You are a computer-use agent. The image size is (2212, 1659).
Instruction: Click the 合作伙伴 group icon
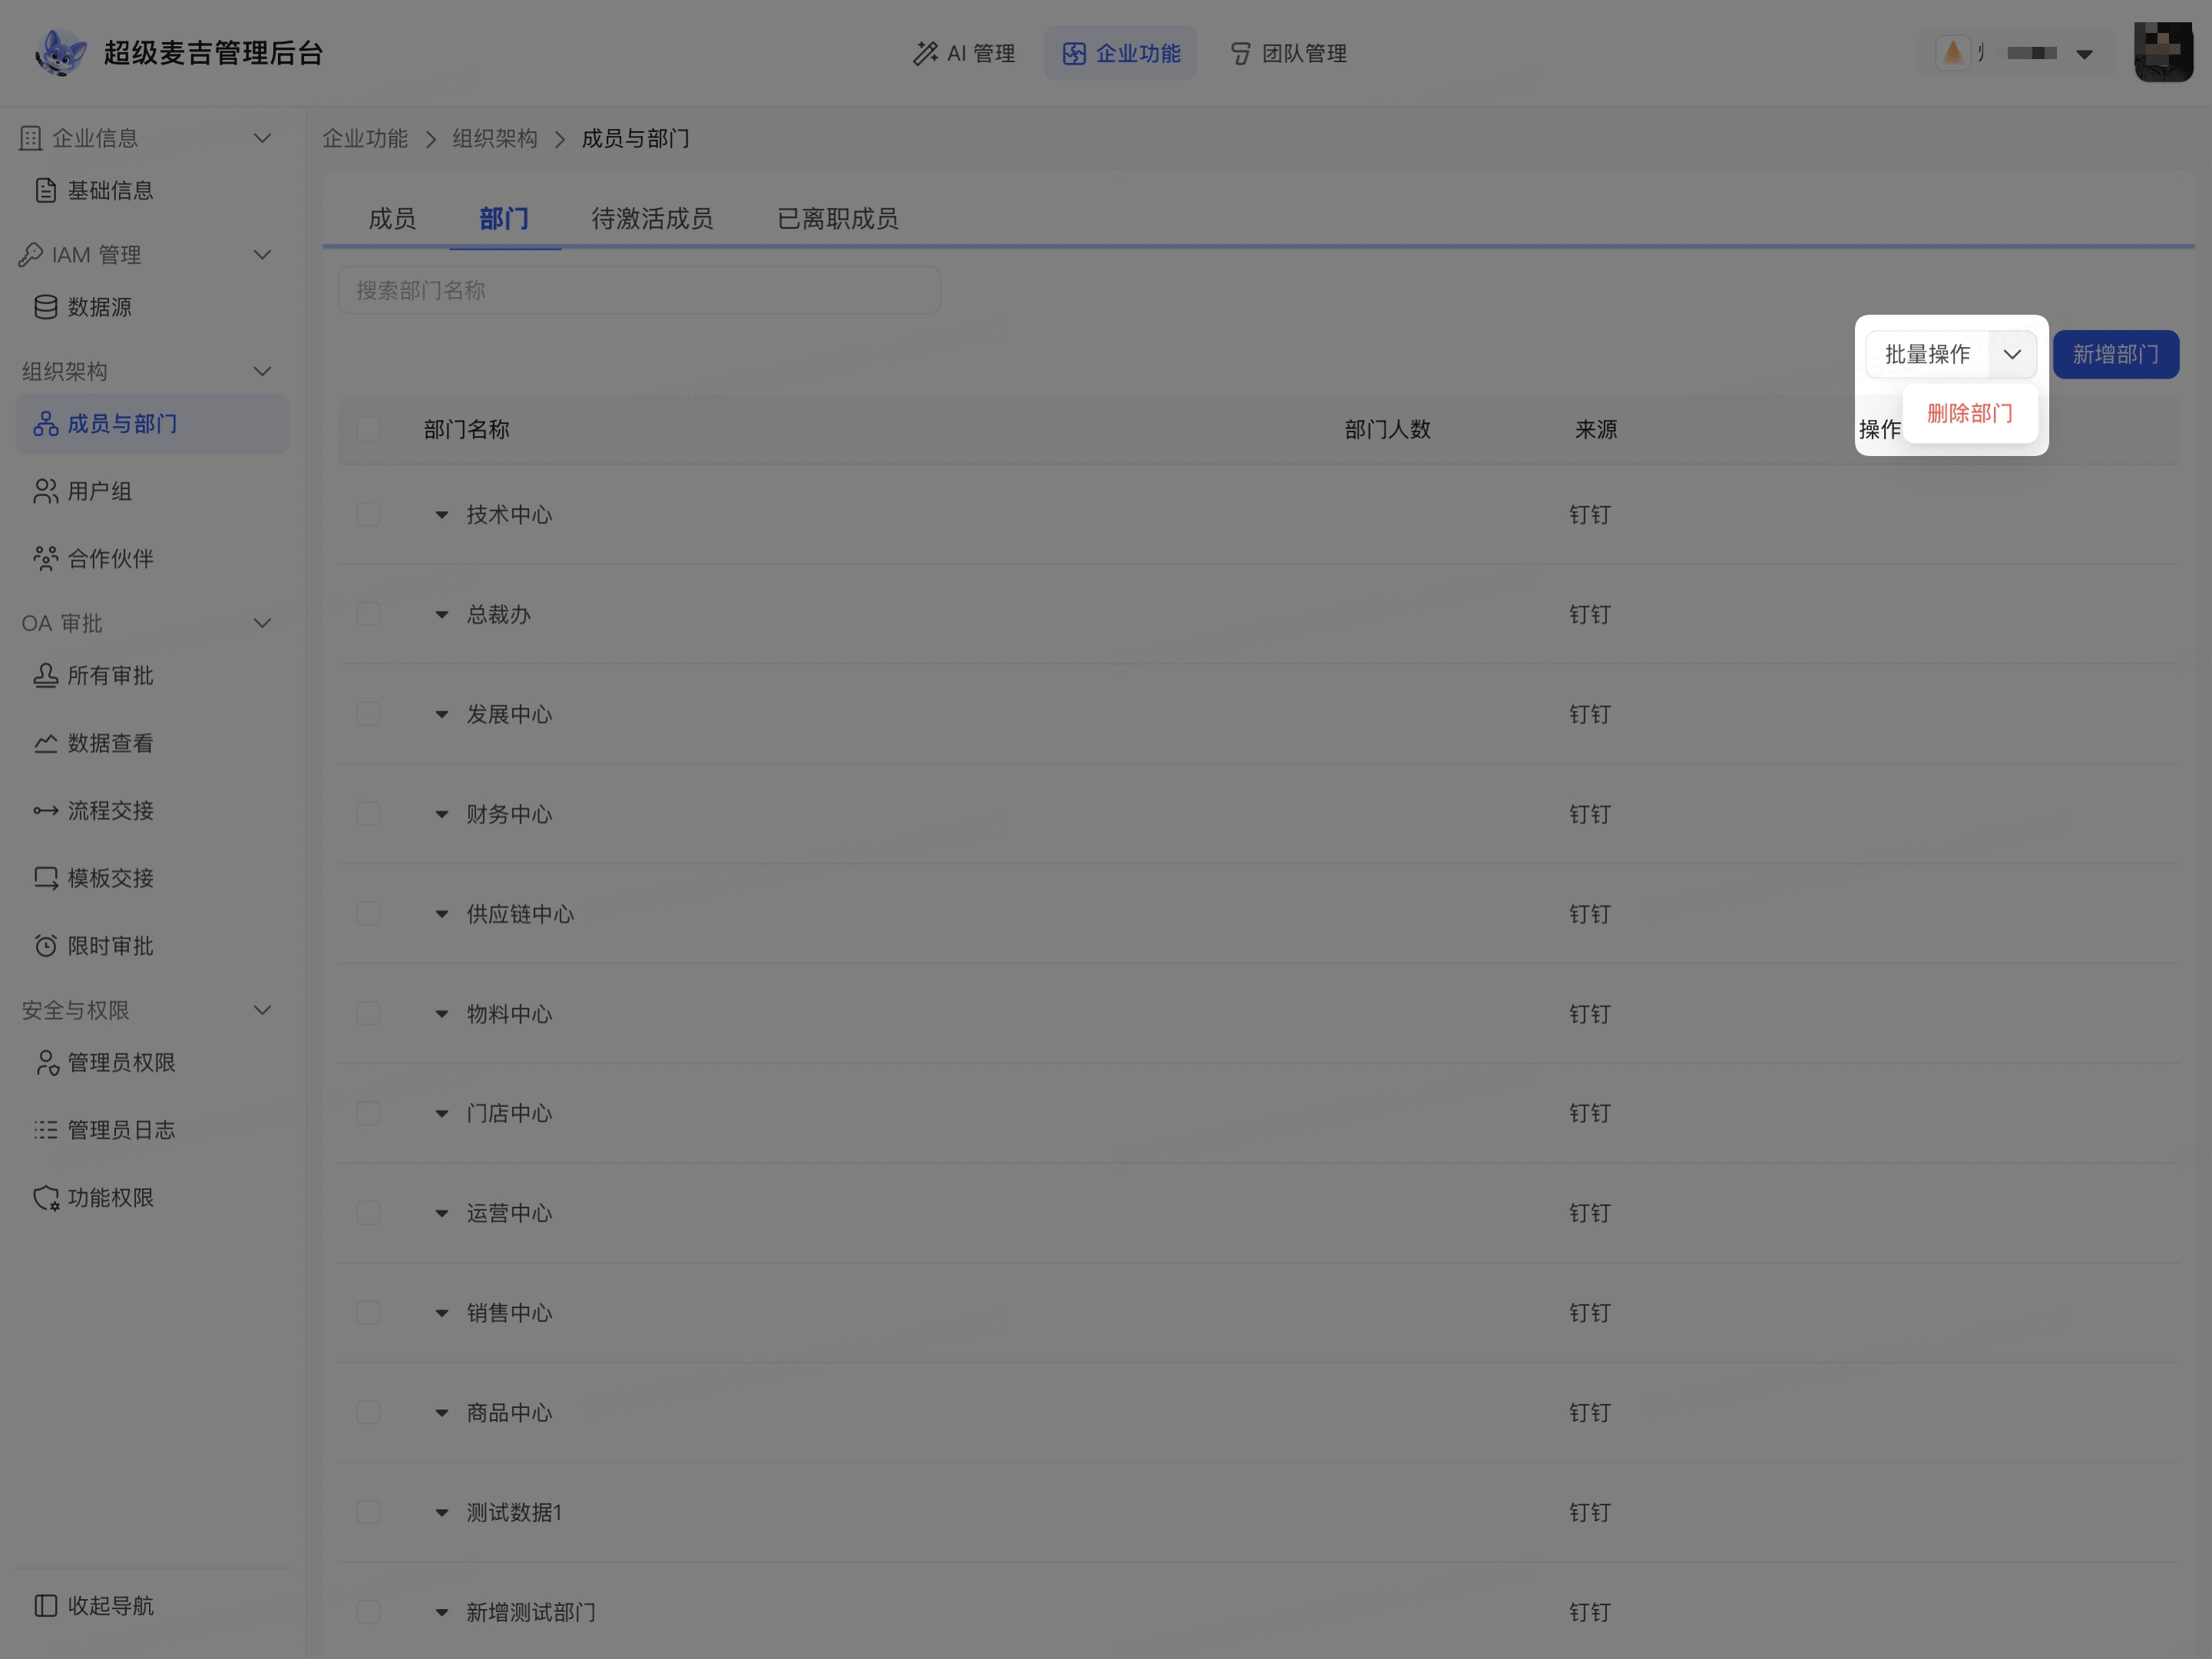[x=45, y=558]
